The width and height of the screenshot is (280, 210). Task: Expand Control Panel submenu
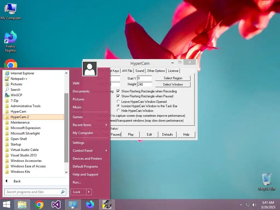click(x=89, y=151)
